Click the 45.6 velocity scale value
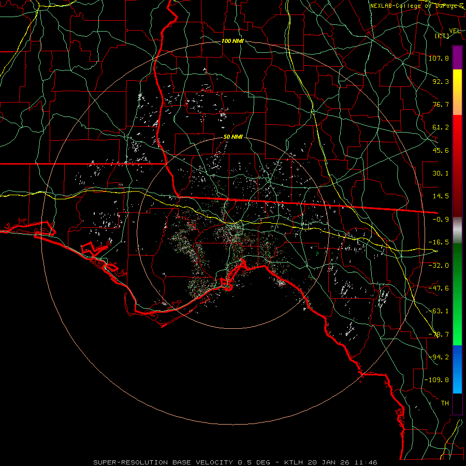Screen dimensions: 466x466 [x=441, y=150]
